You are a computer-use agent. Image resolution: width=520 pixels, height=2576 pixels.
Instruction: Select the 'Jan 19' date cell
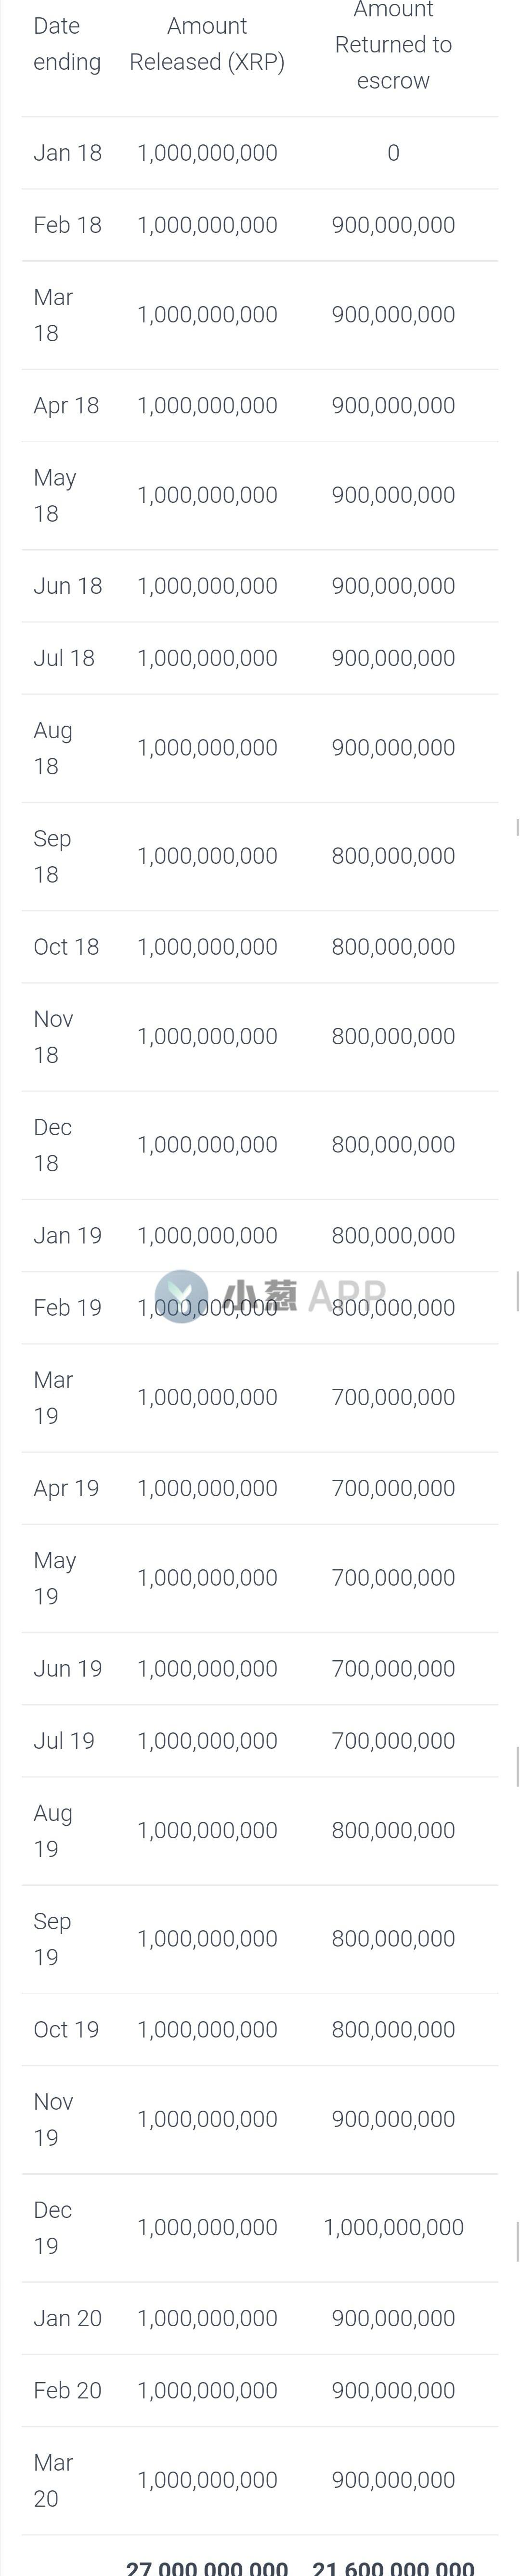pos(67,1235)
